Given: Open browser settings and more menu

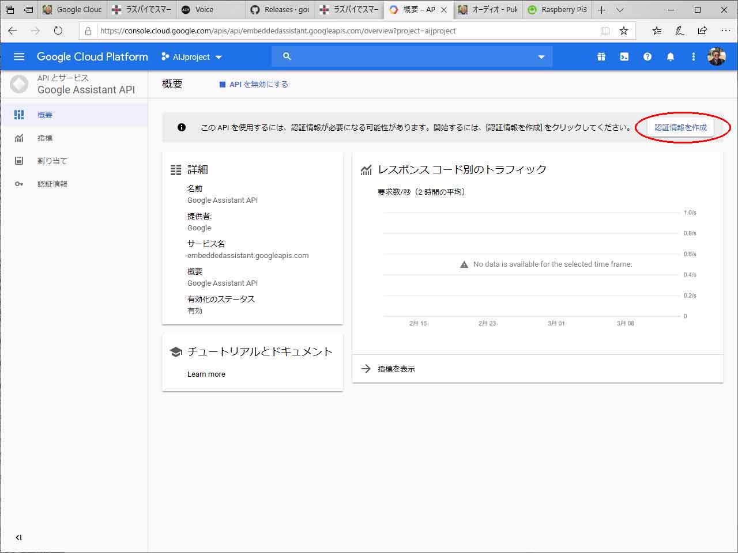Looking at the screenshot, I should (x=725, y=31).
